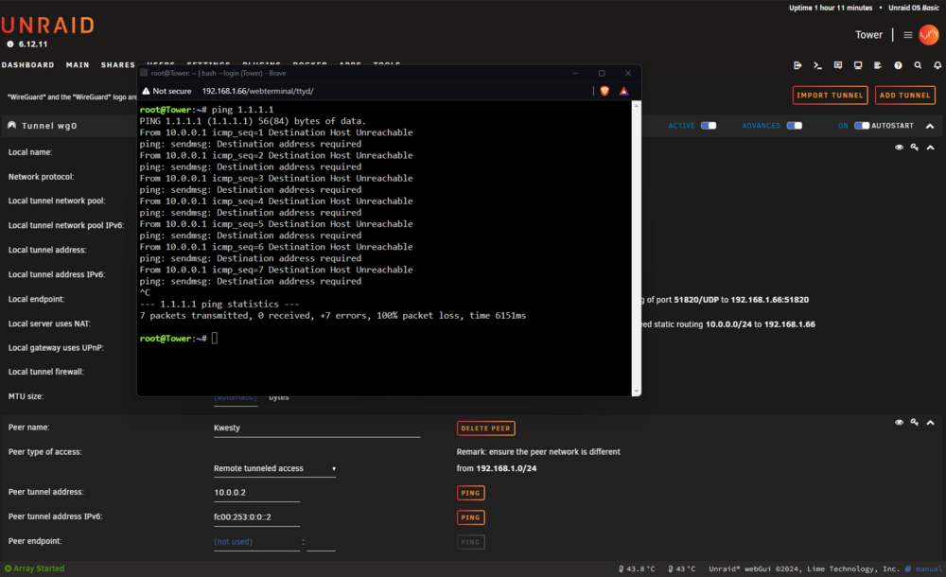Click the terminal window address bar URL
Viewport: 946px width, 577px height.
pyautogui.click(x=257, y=91)
